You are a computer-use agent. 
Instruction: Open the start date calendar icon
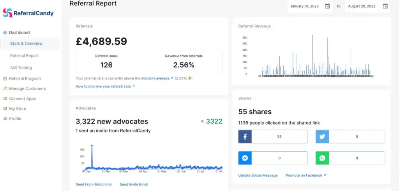327,6
